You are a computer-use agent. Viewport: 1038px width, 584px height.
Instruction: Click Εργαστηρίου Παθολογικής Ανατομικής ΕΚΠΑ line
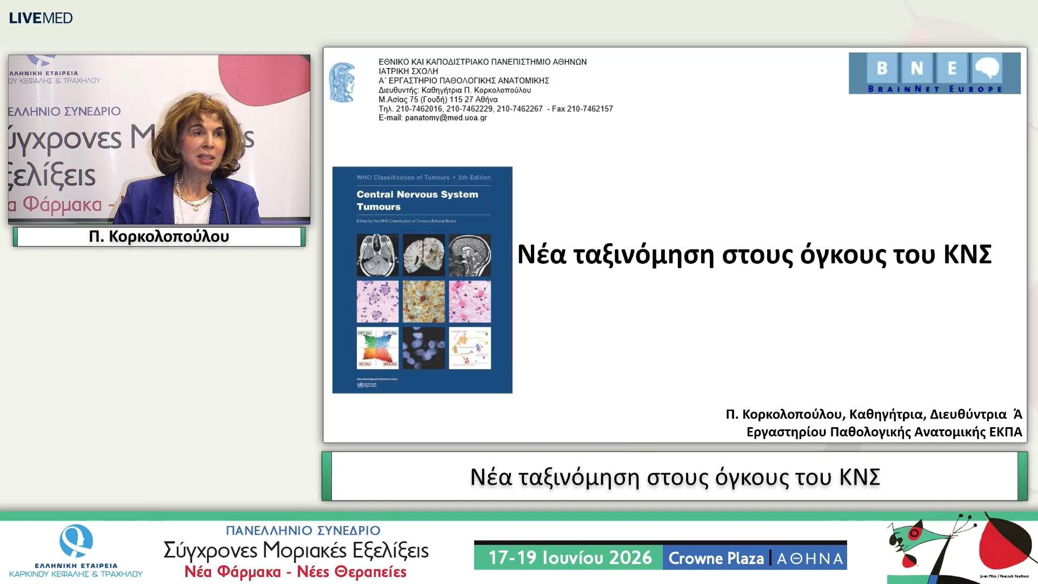(884, 432)
